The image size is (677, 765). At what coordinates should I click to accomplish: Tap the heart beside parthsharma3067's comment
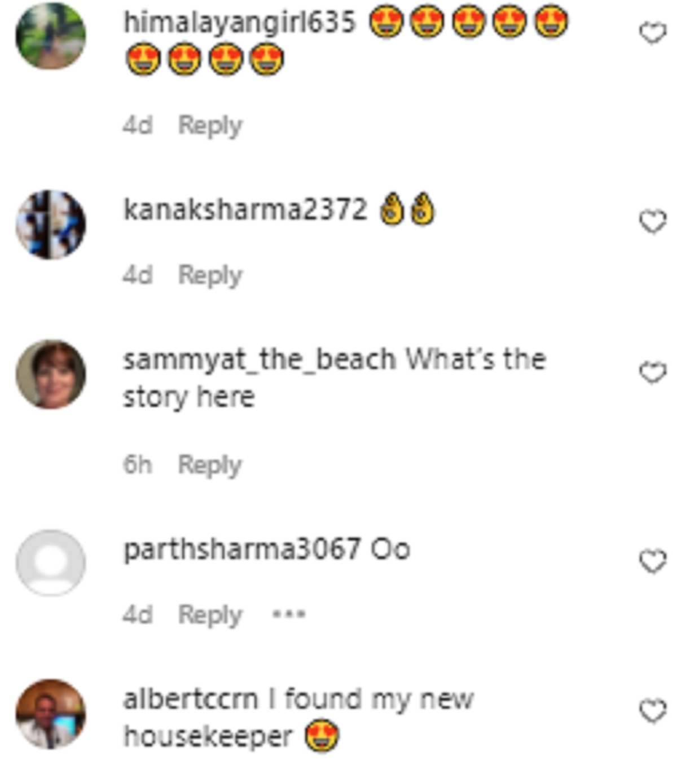(653, 561)
